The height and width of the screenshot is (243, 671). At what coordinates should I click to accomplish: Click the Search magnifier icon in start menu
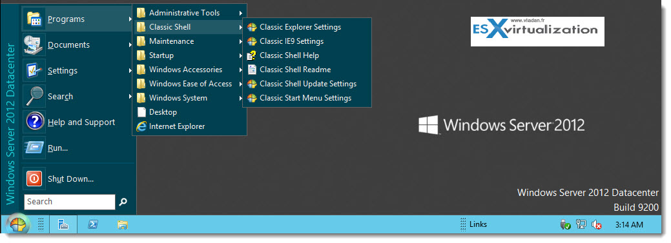click(x=34, y=97)
